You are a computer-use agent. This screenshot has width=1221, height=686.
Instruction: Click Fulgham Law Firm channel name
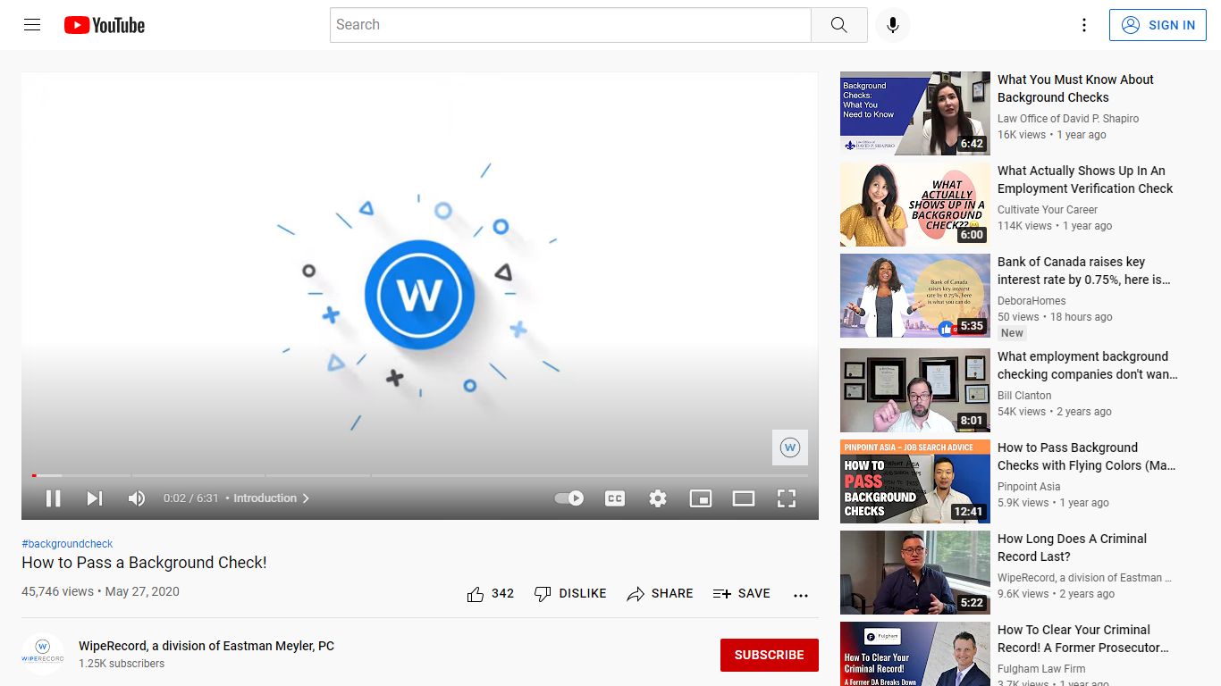pyautogui.click(x=1041, y=669)
